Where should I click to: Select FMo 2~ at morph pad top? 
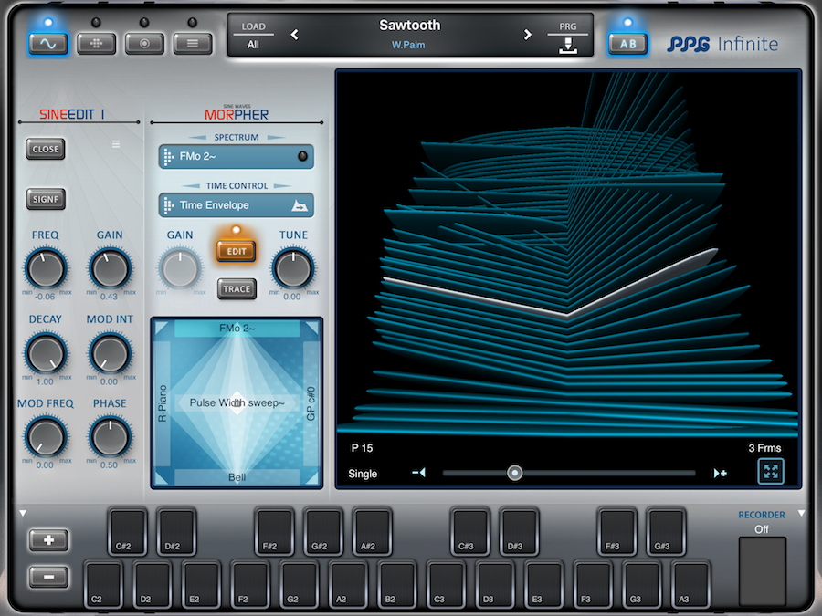237,329
